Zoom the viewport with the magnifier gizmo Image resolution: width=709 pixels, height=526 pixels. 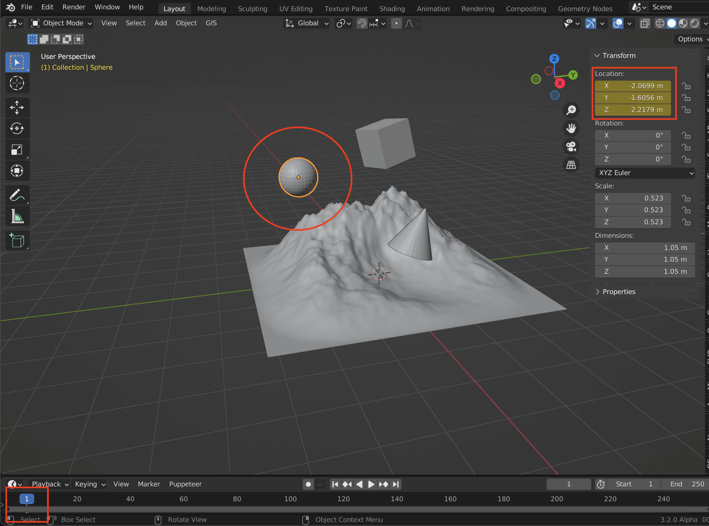(x=571, y=110)
